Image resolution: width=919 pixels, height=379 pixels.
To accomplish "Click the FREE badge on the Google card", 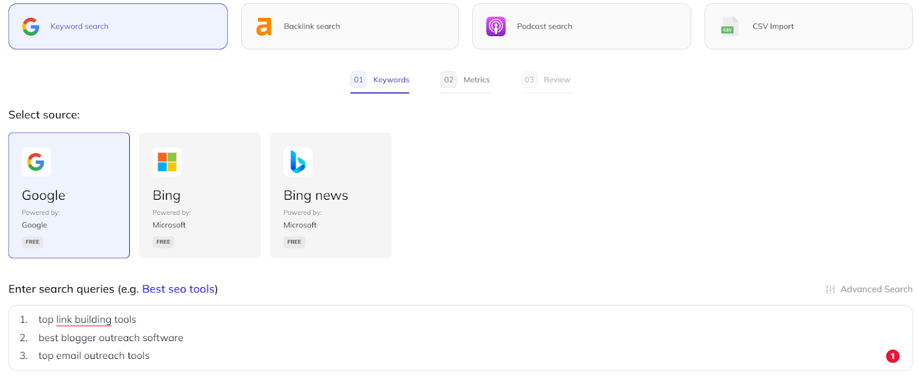I will click(x=33, y=242).
